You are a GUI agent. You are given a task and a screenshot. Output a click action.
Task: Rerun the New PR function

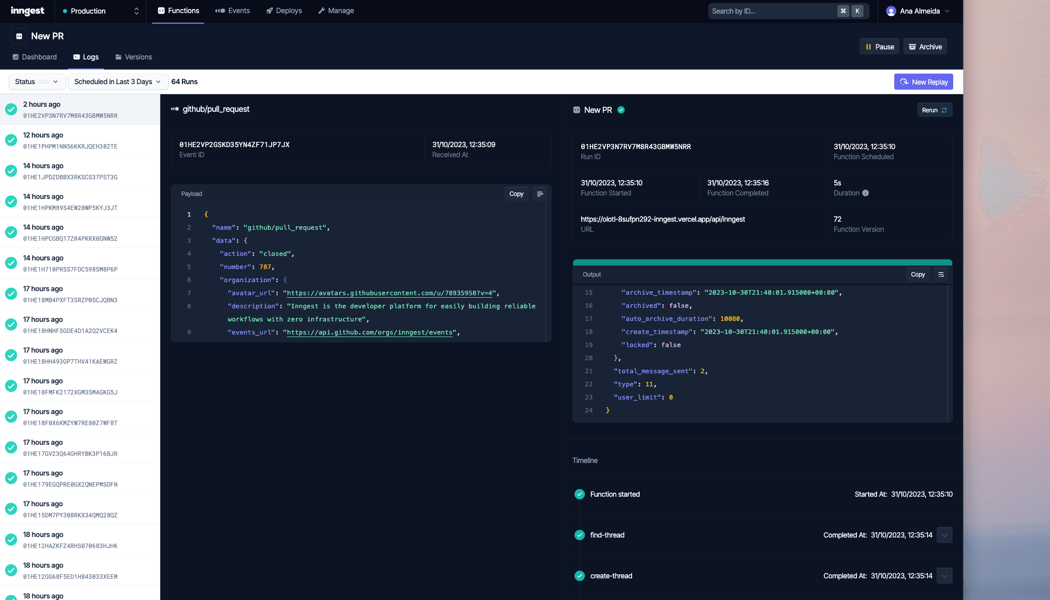pyautogui.click(x=934, y=110)
